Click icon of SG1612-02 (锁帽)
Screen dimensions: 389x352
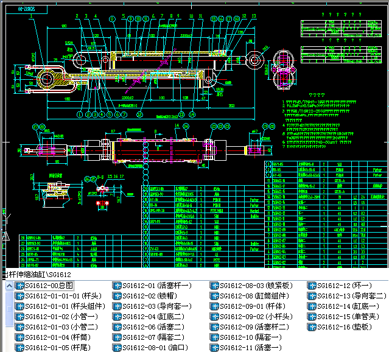click(117, 296)
